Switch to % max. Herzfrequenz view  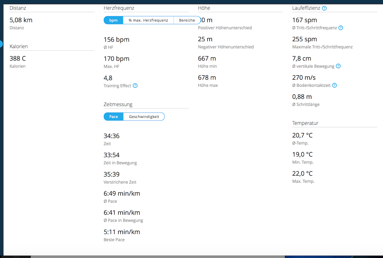coord(148,20)
